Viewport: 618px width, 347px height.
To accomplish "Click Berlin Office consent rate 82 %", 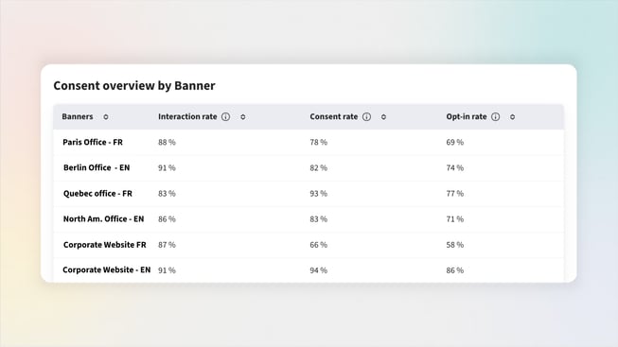I will (x=318, y=167).
